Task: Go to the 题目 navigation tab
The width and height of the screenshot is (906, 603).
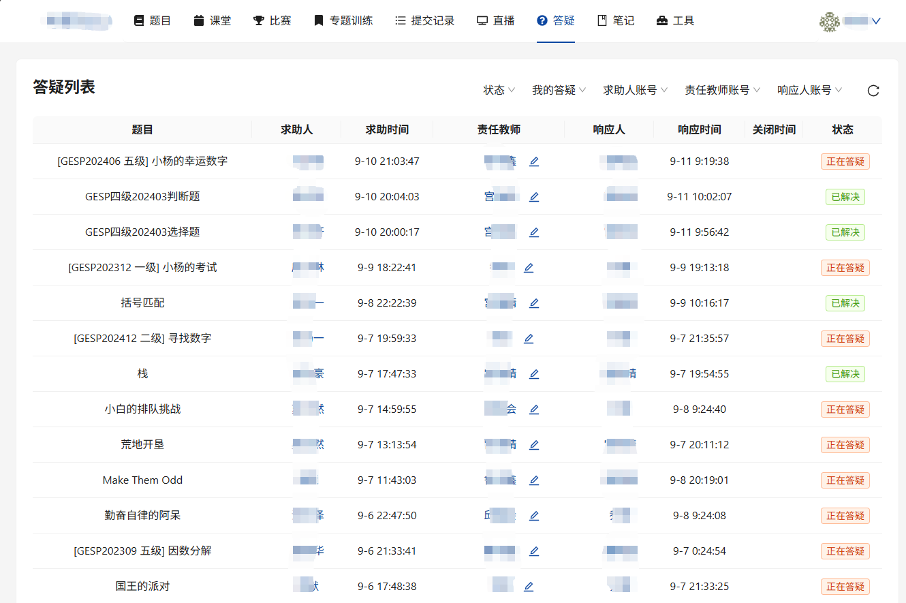Action: tap(153, 21)
